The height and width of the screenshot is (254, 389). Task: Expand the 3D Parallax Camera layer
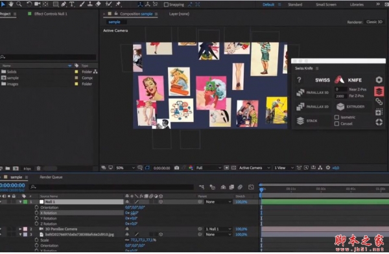tap(20, 229)
